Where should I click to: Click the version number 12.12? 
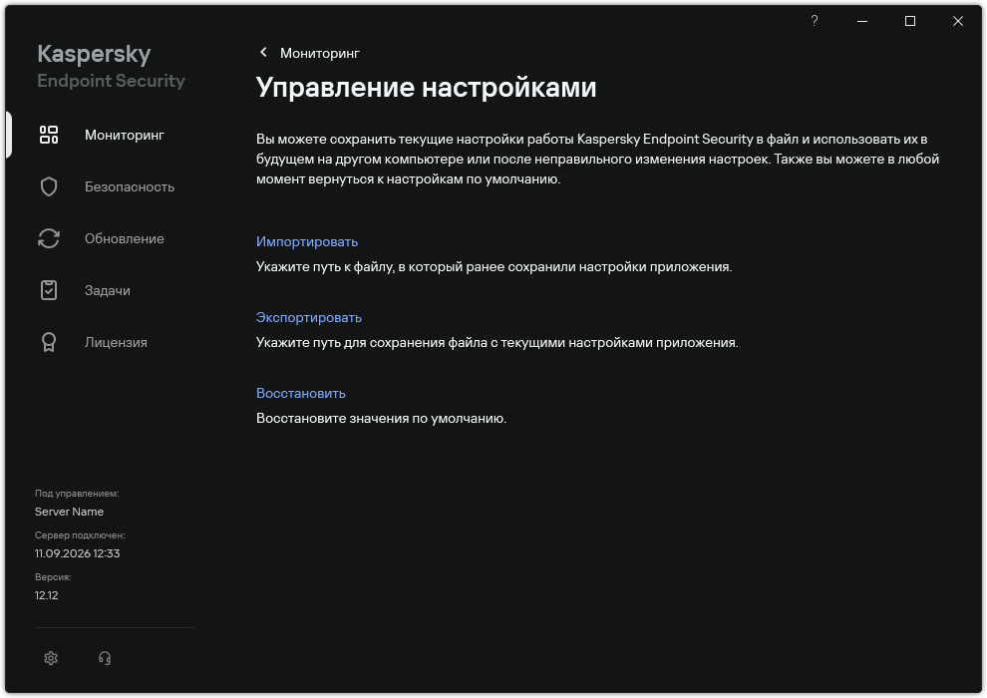point(46,595)
